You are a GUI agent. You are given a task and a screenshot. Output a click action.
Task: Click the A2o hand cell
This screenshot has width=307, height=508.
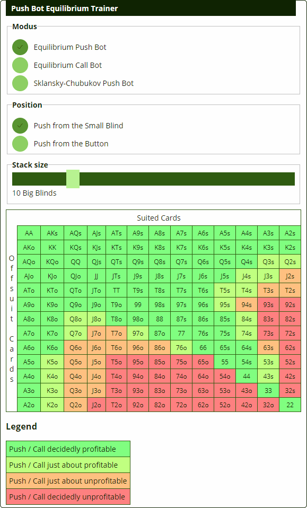point(29,405)
